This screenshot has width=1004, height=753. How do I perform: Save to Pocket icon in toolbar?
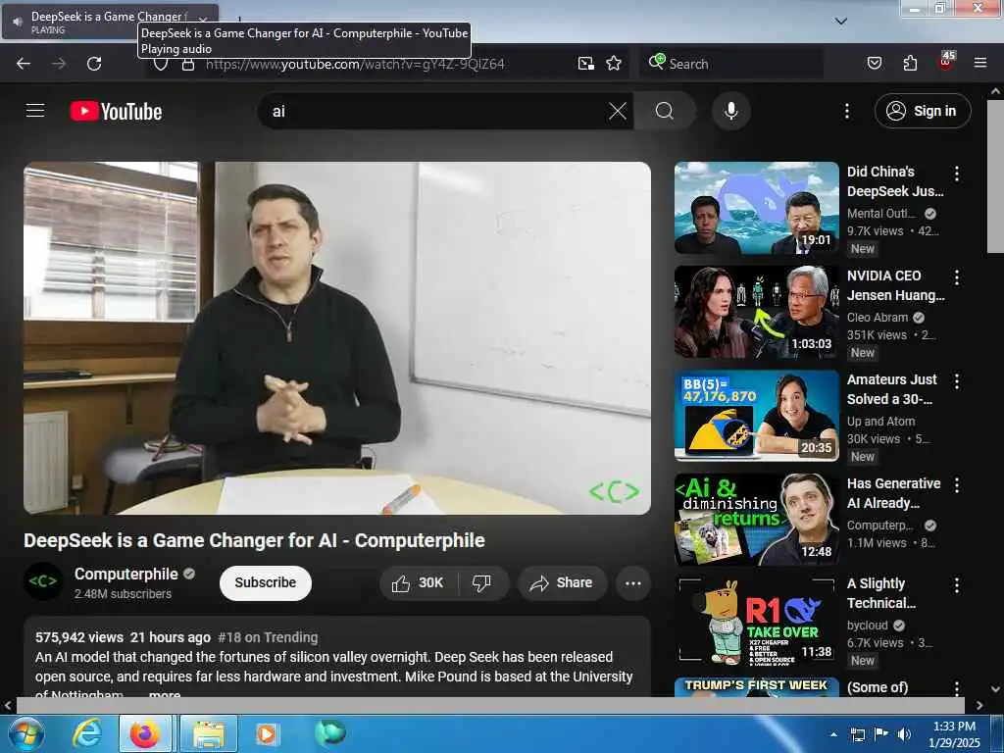coord(874,63)
